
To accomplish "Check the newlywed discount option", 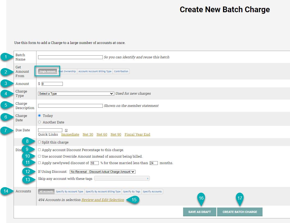I will click(x=39, y=163).
